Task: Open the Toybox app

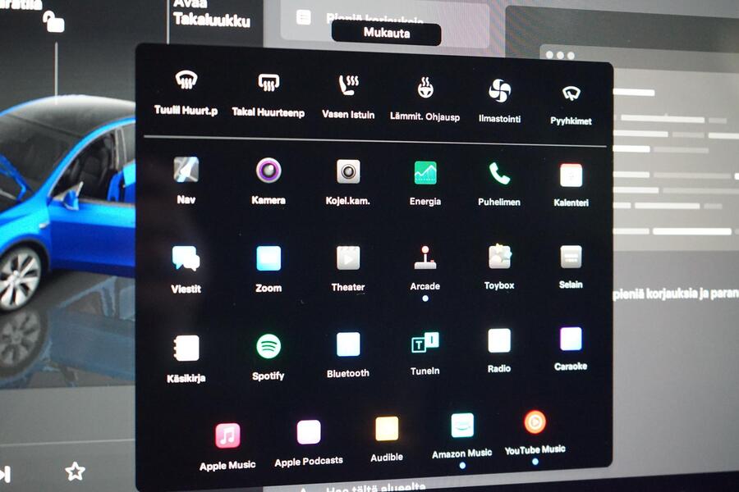Action: click(499, 257)
